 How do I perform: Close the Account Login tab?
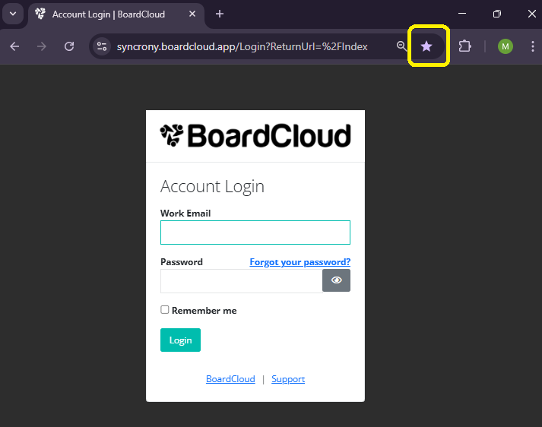[192, 14]
